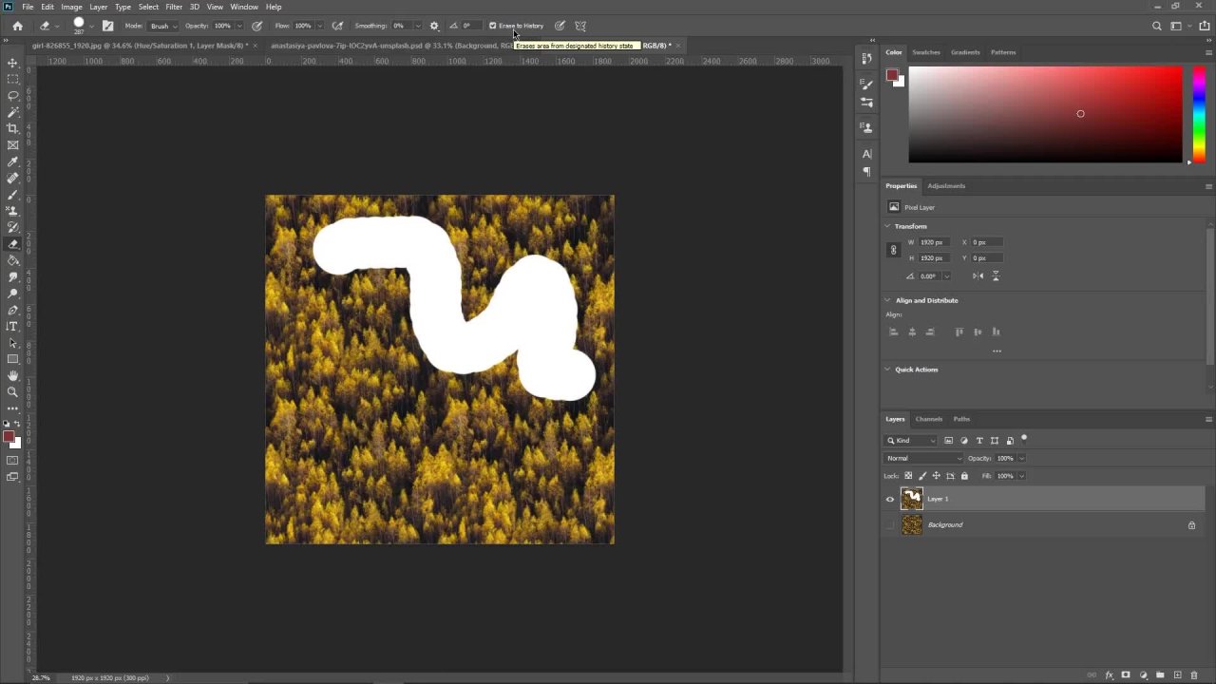Screen dimensions: 1216x684
Task: Select the Crop tool
Action: tap(12, 128)
